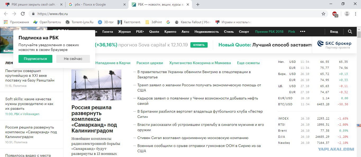Go to the РБК+ section
The height and width of the screenshot is (157, 361).
(x=140, y=32)
